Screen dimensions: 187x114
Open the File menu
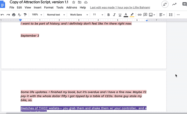[x=12, y=7]
